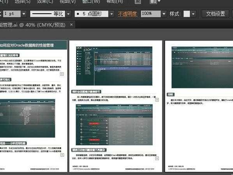
Task: Expand the 100% opacity dropdown arrow
Action: (164, 14)
